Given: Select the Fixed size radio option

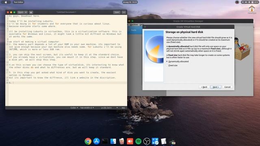Looking at the screenshot, I should [x=172, y=65].
